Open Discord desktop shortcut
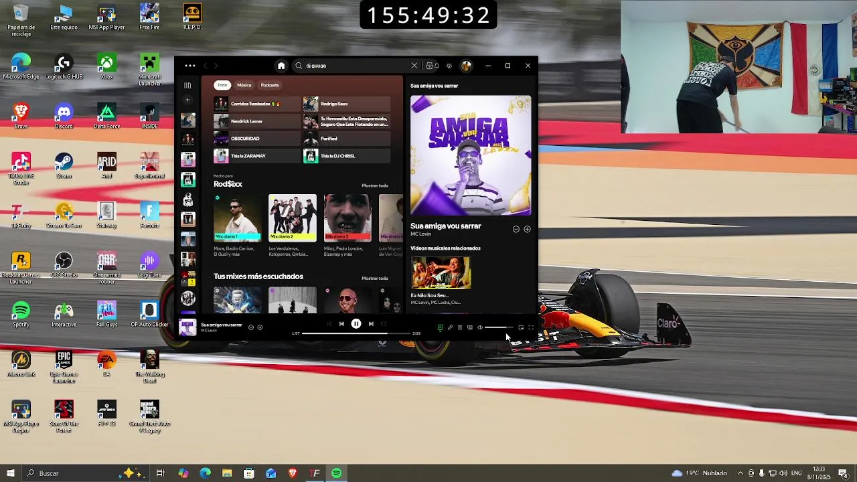Viewport: 857px width, 482px height. [64, 115]
